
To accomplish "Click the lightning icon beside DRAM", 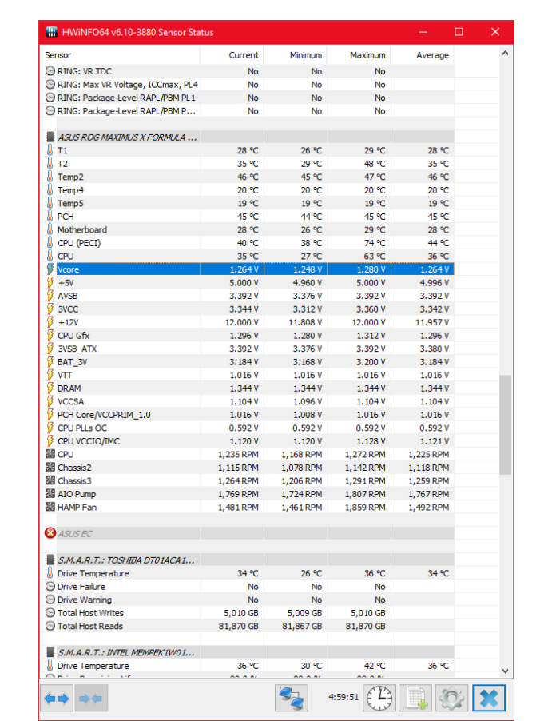I will coord(50,388).
